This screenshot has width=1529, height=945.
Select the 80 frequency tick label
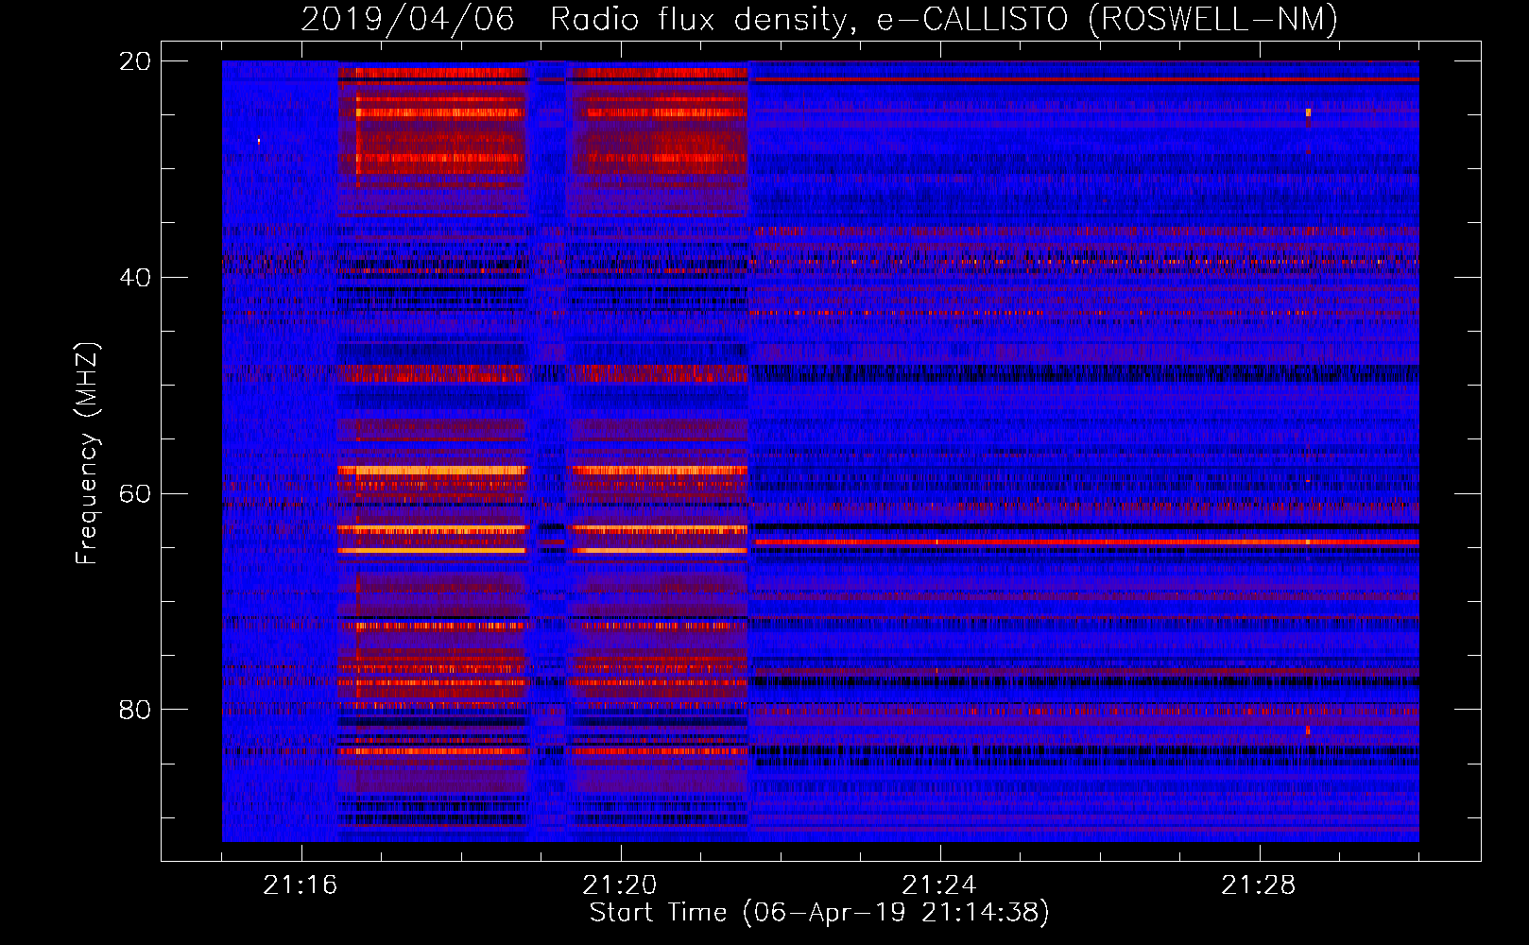pos(135,710)
